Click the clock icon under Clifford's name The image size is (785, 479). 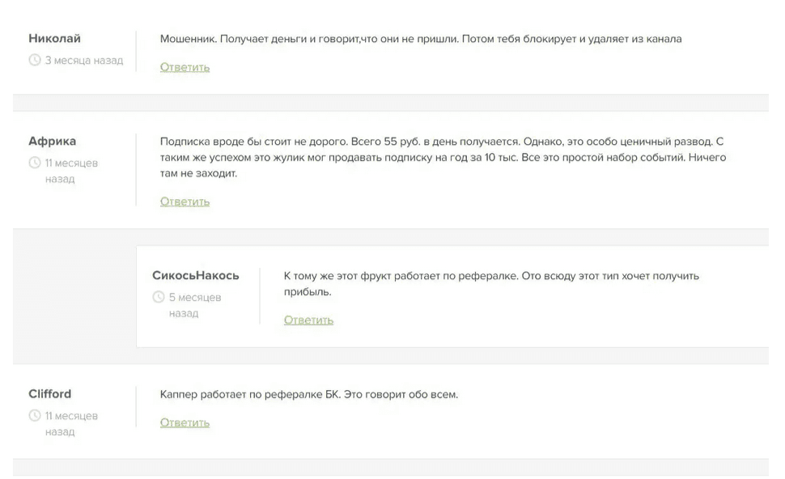click(x=35, y=416)
